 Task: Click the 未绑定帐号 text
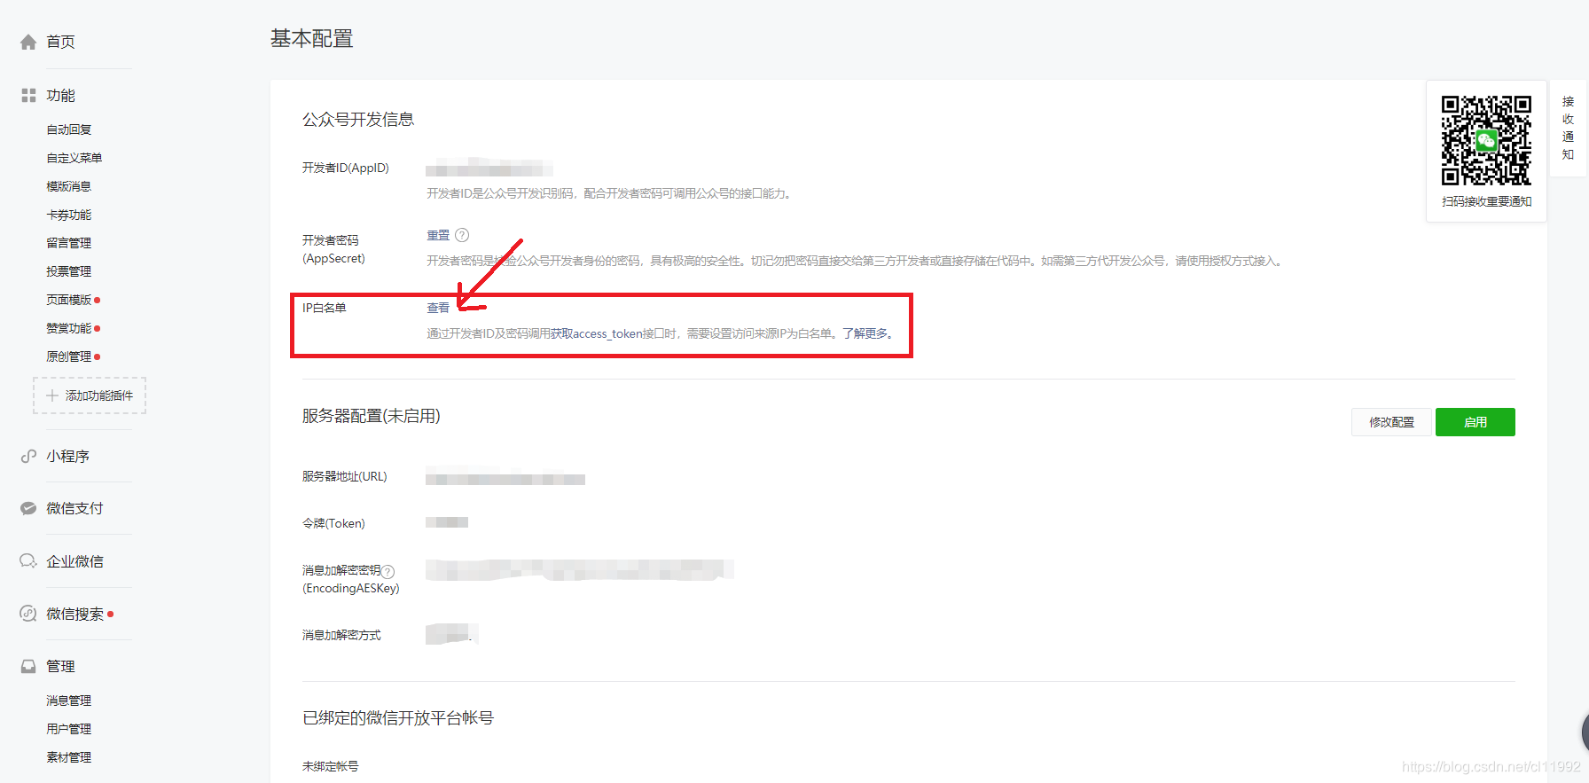pyautogui.click(x=331, y=766)
